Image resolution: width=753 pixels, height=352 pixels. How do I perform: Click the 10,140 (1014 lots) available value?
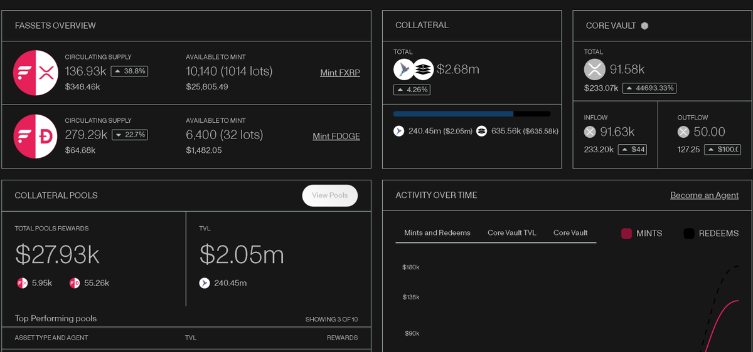[229, 71]
